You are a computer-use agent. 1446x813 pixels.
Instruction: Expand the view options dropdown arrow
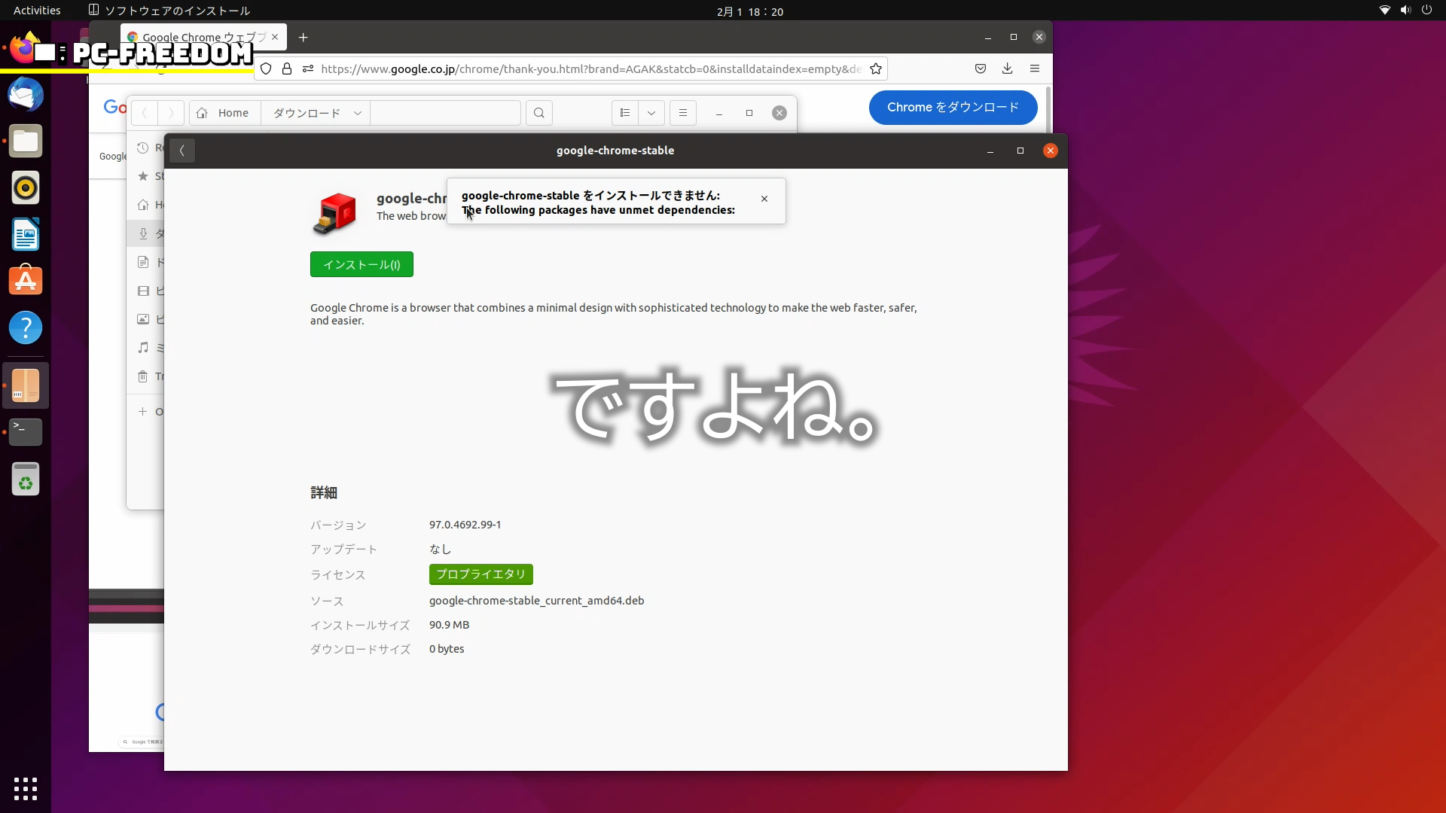tap(651, 113)
